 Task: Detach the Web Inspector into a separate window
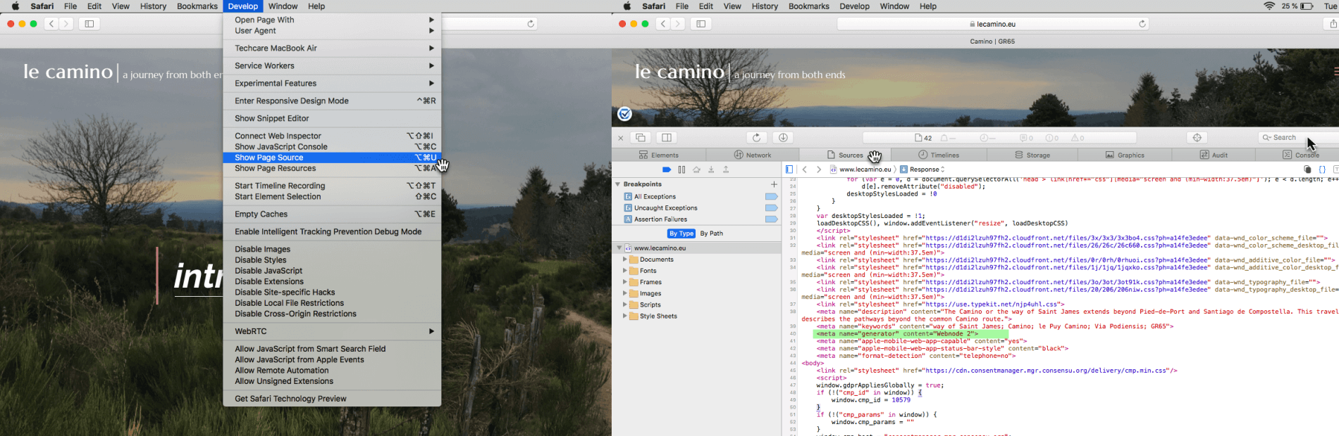[641, 138]
